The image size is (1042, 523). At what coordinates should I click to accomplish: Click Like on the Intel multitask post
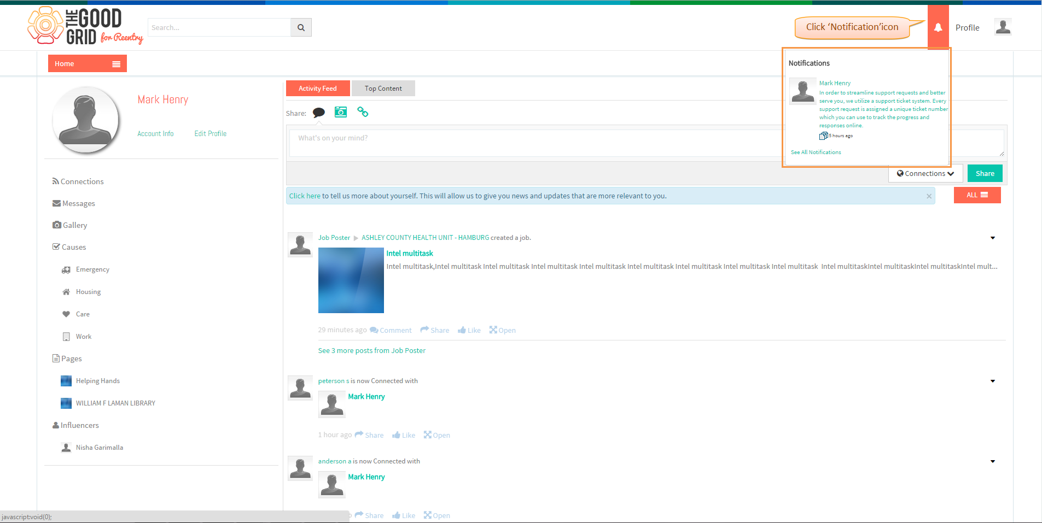[469, 330]
